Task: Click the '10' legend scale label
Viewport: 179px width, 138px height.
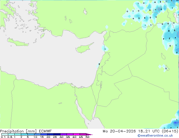Action: [x=35, y=137]
